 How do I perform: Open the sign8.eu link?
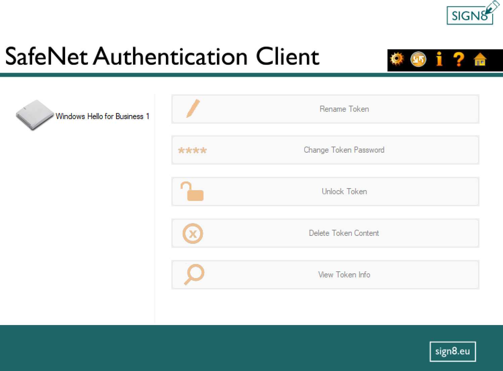(x=453, y=352)
